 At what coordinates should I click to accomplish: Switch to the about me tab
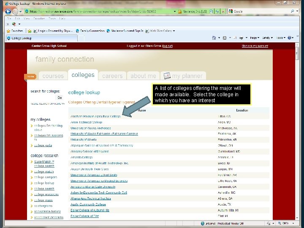point(143,76)
